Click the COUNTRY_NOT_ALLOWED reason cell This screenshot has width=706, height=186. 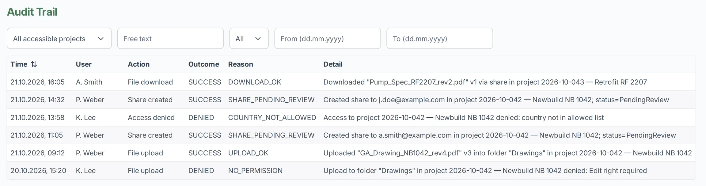tap(272, 117)
